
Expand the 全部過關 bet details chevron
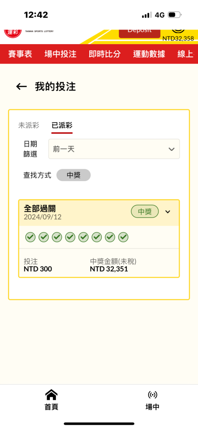point(168,212)
